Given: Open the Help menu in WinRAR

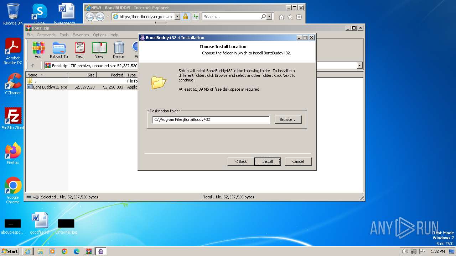Looking at the screenshot, I should click(x=114, y=35).
